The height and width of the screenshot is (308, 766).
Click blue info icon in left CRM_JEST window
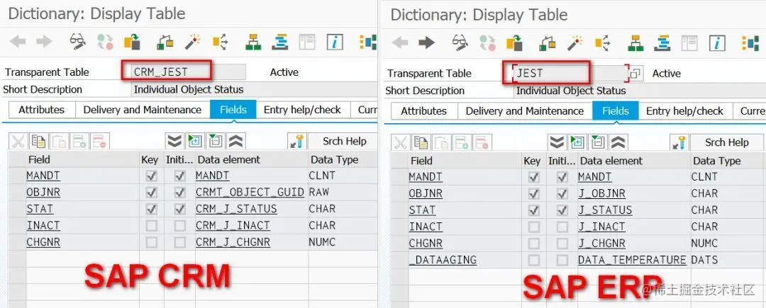coord(335,42)
